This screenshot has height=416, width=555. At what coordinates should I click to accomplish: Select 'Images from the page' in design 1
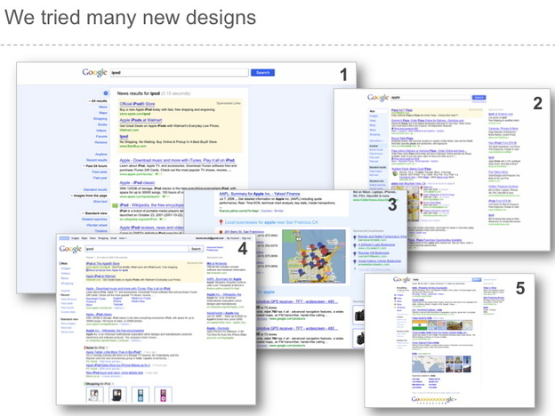pos(90,196)
